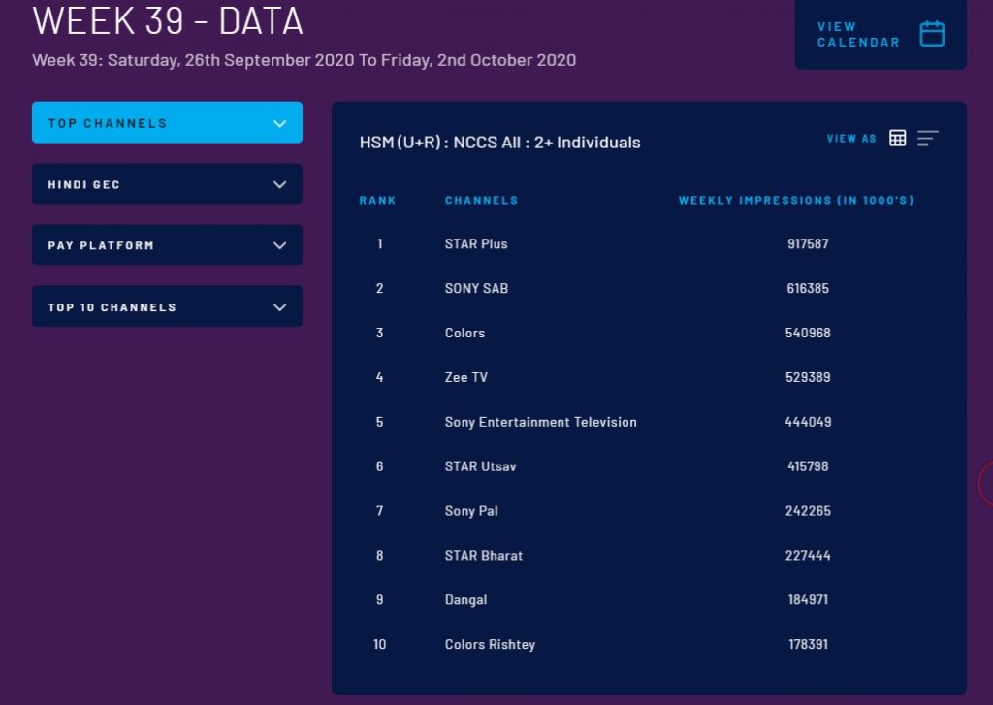
Task: Click the STAR Utsav channel name
Action: coord(480,467)
